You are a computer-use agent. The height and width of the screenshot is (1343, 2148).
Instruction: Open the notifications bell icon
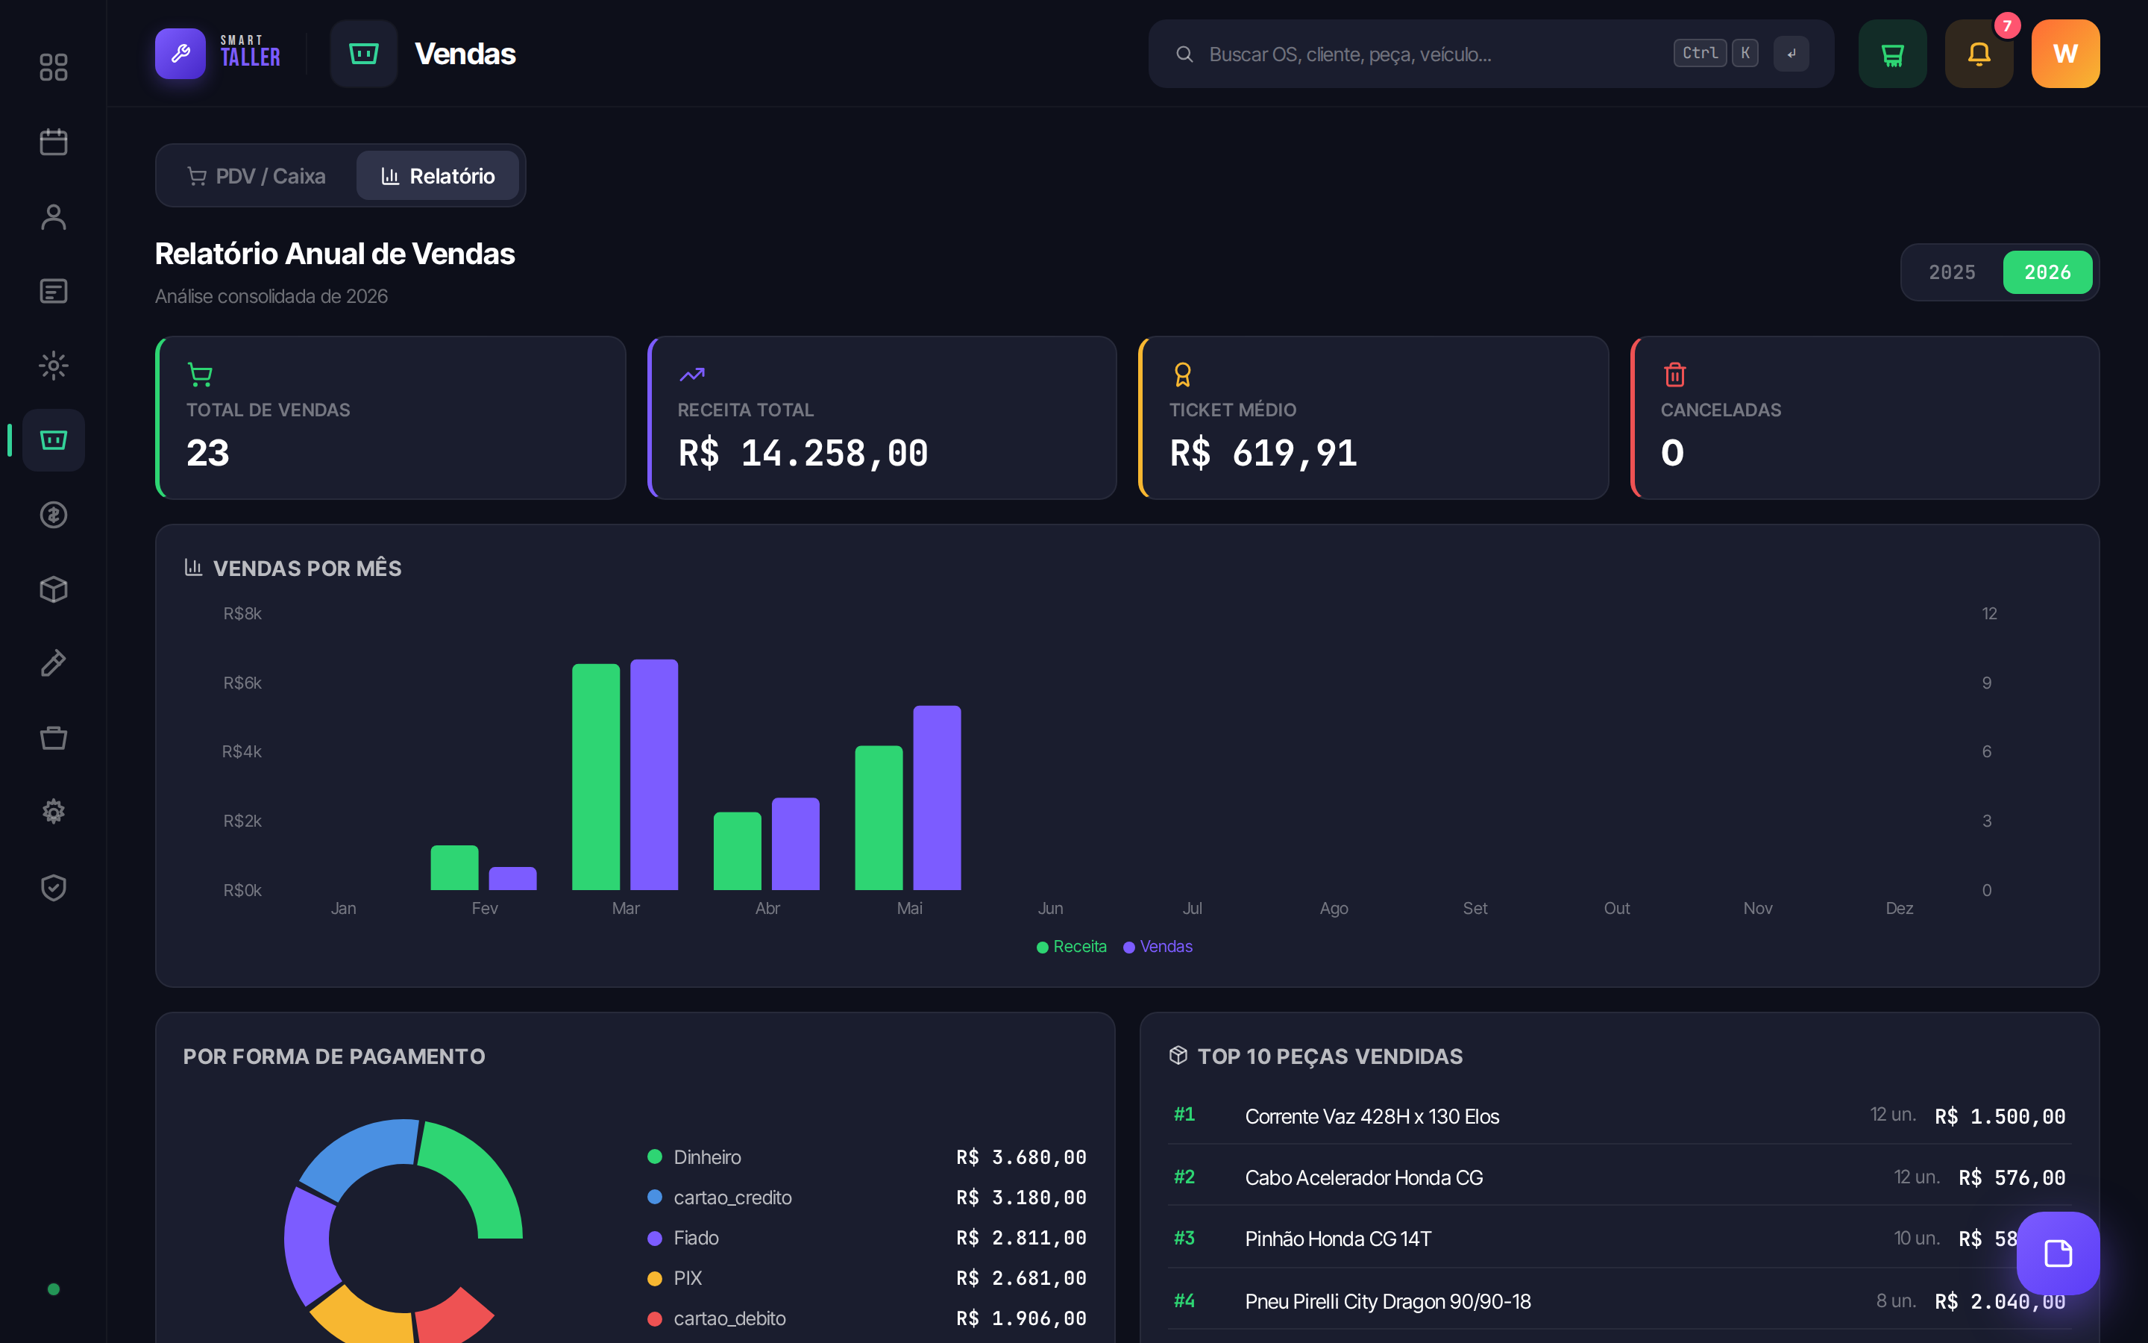1979,53
